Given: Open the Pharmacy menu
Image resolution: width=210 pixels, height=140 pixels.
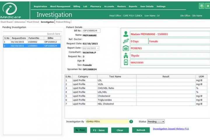Looking at the screenshot, I should coord(95,6).
